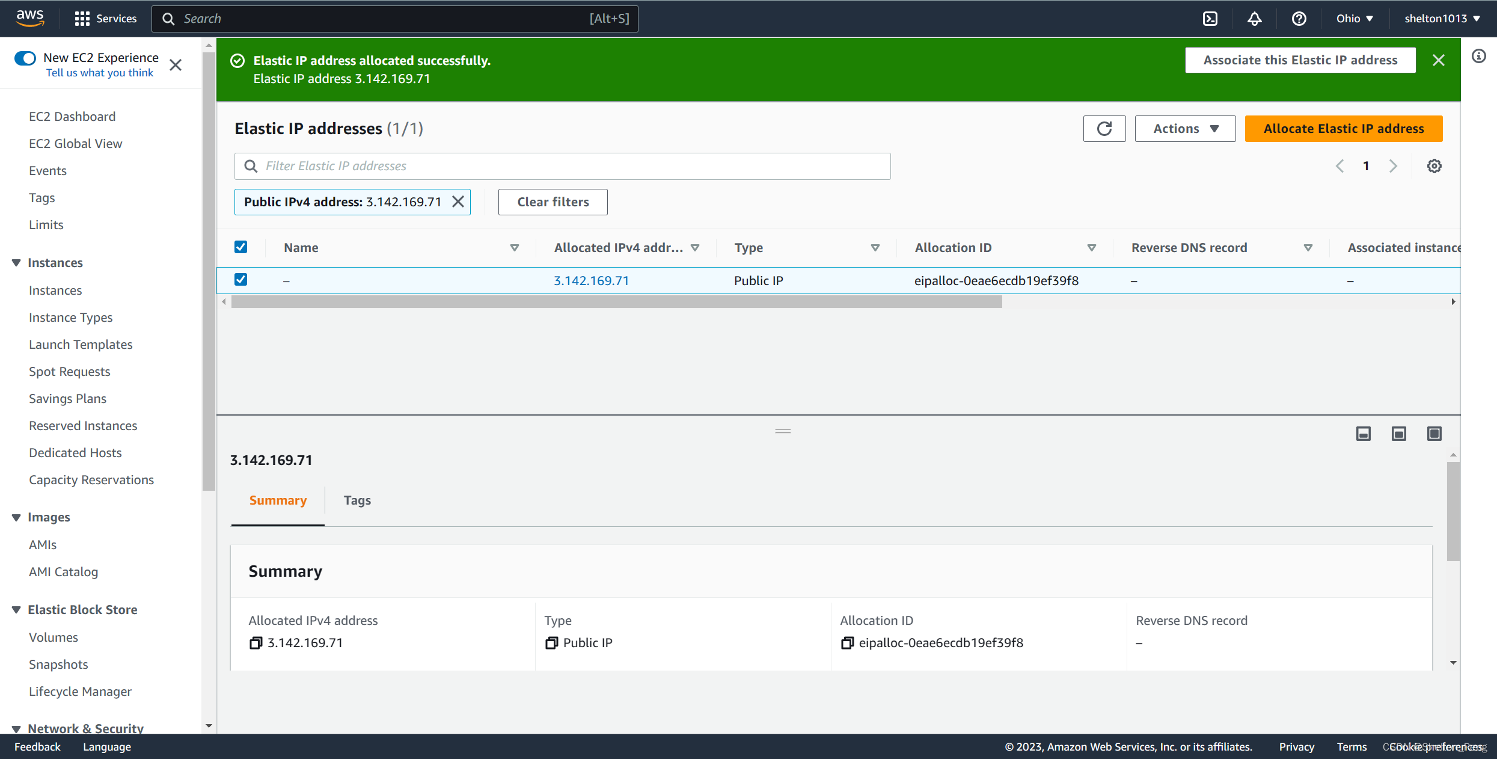1497x759 pixels.
Task: Open Capacity Reservations in sidebar
Action: tap(91, 480)
